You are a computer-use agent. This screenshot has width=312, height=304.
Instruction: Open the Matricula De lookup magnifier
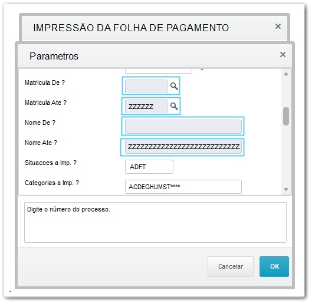[x=174, y=86]
